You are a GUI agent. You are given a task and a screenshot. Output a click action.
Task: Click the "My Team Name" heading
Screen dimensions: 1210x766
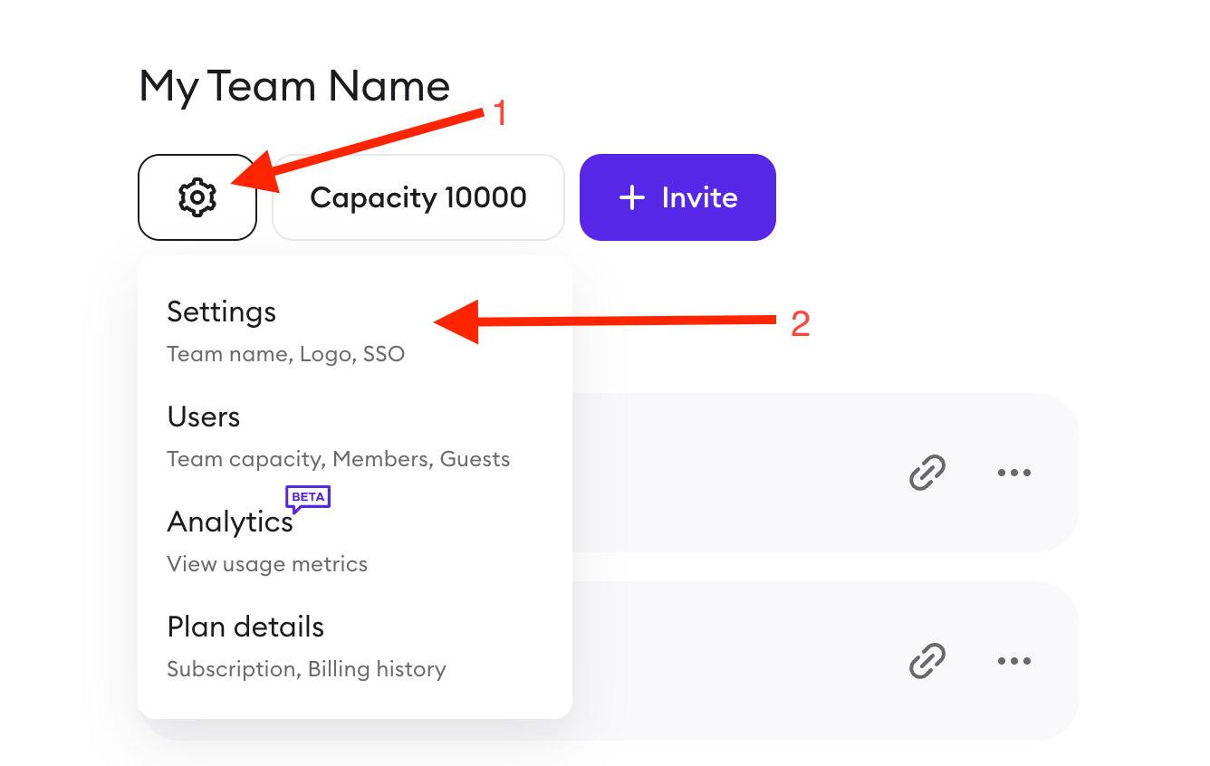[294, 87]
